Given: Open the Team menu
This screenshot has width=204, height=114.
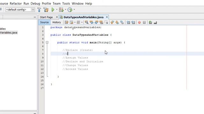Looking at the screenshot, I should coord(57,3).
